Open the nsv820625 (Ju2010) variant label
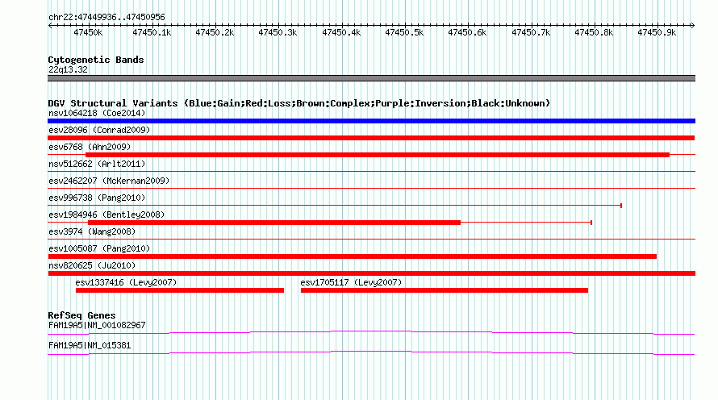This screenshot has width=718, height=400. tap(92, 265)
